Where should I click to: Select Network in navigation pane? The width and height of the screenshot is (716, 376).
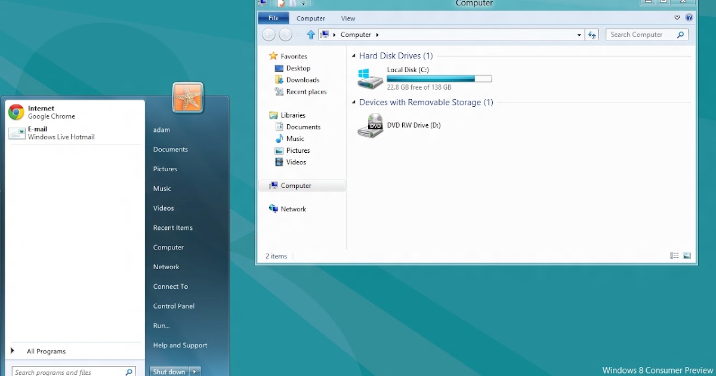pos(293,209)
